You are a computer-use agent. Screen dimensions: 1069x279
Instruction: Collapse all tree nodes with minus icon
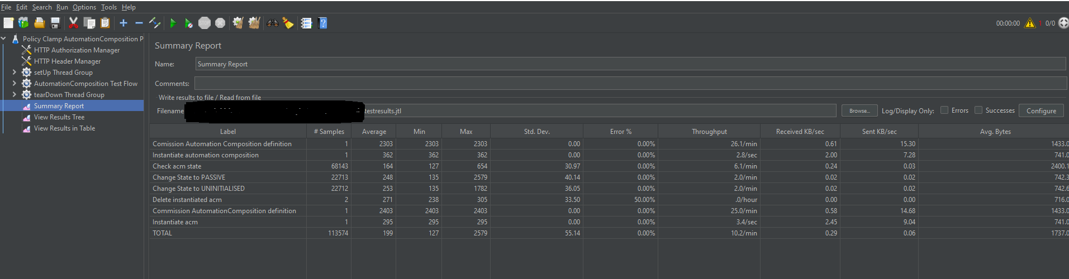pos(139,23)
